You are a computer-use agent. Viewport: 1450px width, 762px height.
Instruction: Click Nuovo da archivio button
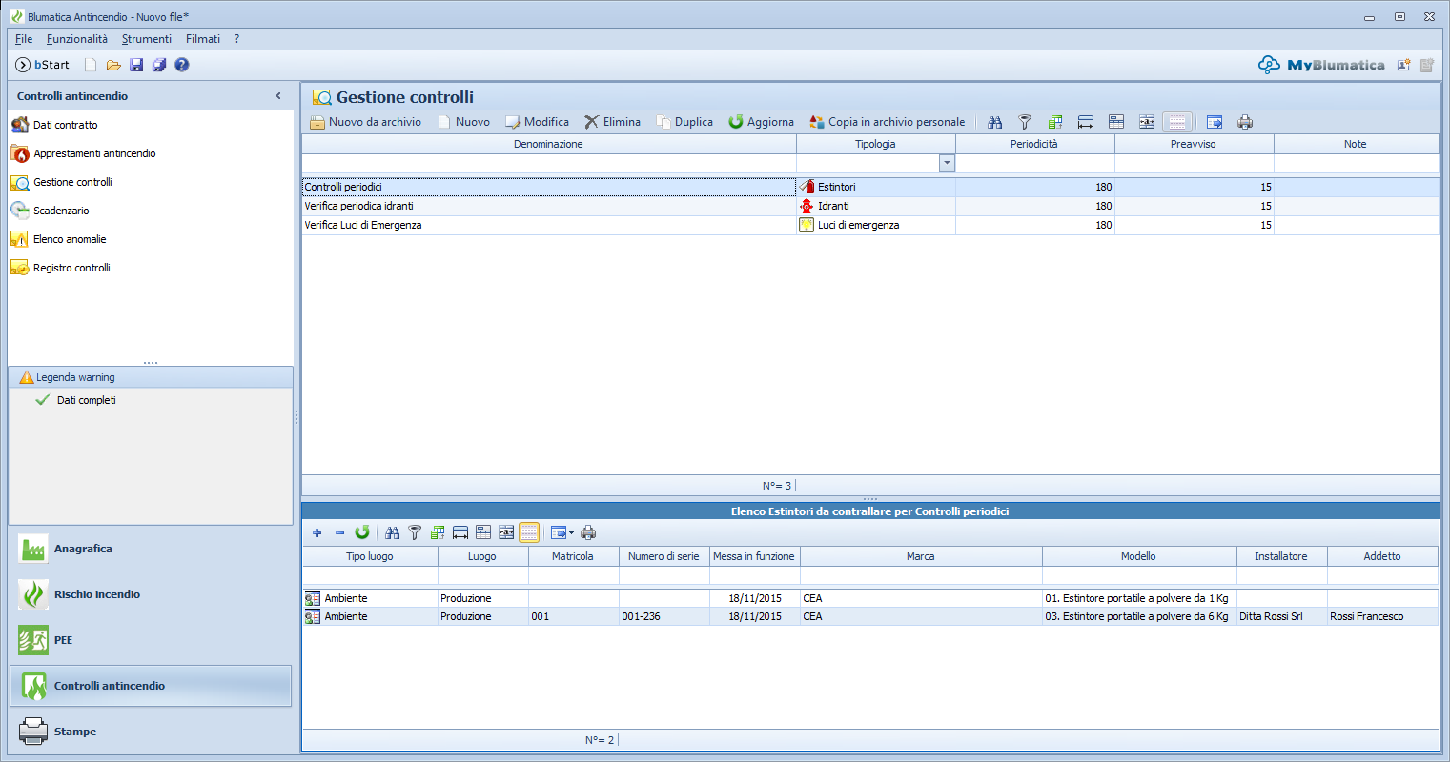[x=366, y=122]
